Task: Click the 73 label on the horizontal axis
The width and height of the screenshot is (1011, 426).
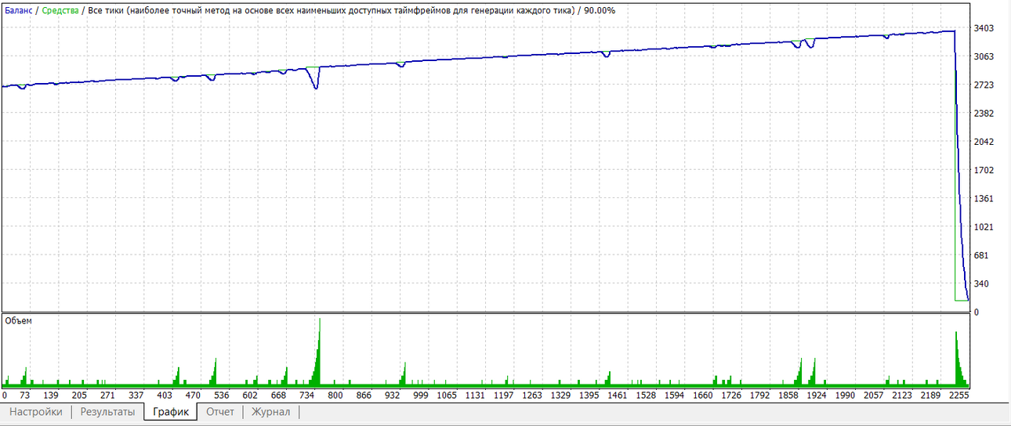Action: coord(24,396)
